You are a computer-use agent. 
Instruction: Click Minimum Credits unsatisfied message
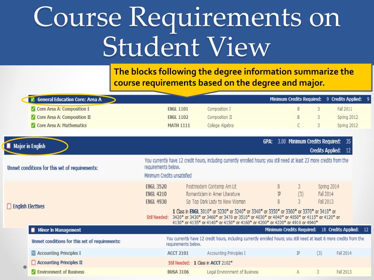click(168, 176)
